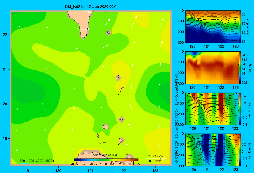Click the 14 contour label in vel. N plot

[202, 119]
